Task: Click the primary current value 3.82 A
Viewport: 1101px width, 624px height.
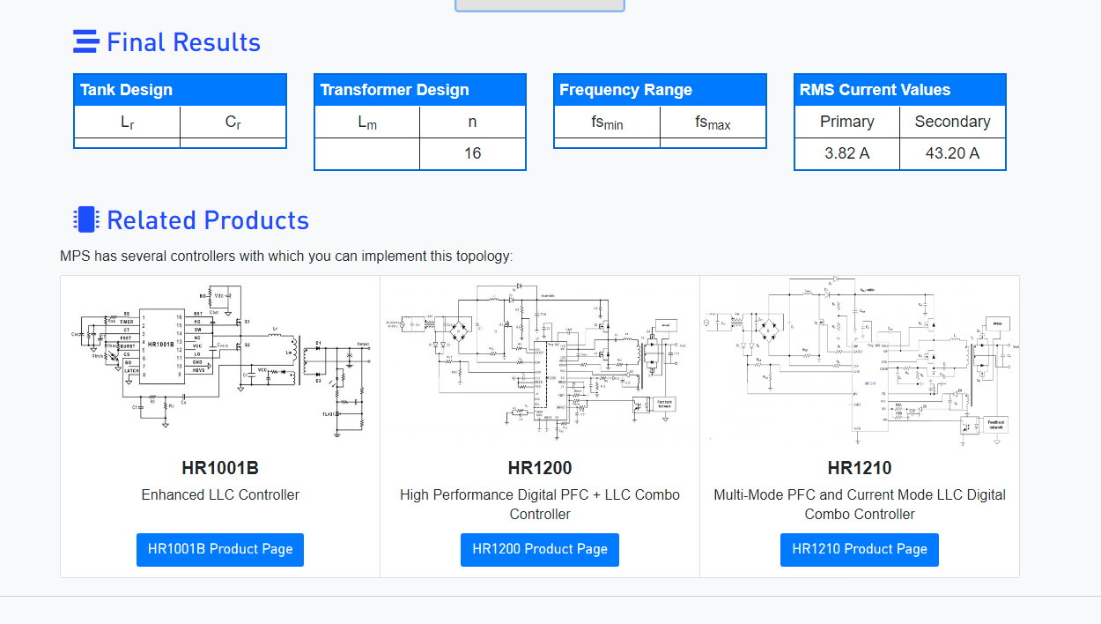Action: click(x=846, y=153)
